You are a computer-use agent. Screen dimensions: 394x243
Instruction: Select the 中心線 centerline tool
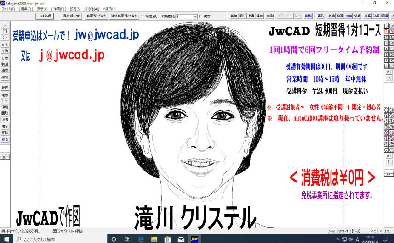(5, 64)
